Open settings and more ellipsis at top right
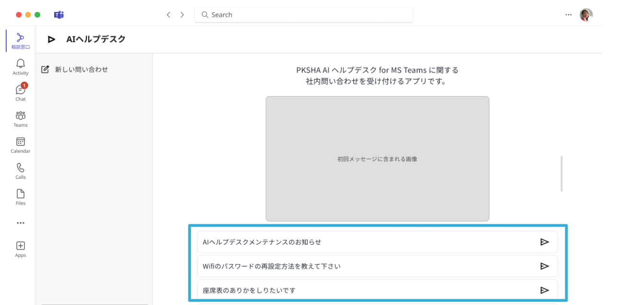The width and height of the screenshot is (628, 305). 569,15
